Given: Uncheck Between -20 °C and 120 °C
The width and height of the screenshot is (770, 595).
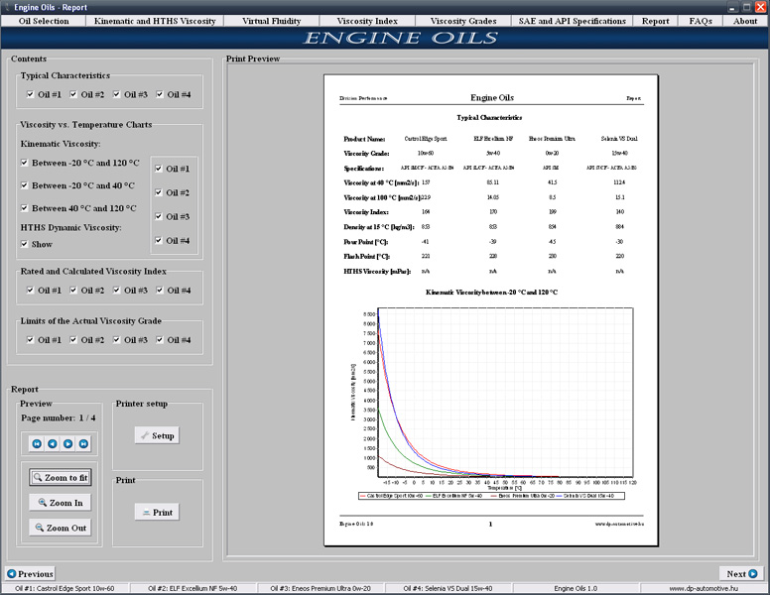Looking at the screenshot, I should (25, 163).
